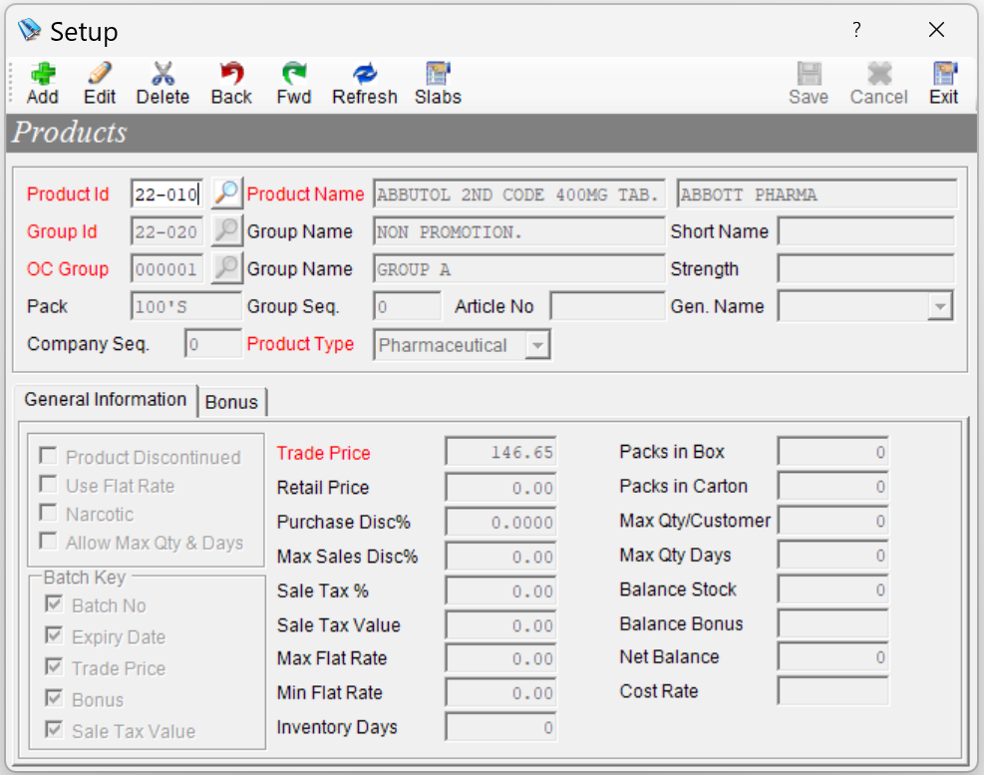Click the Packs in Box field
The image size is (984, 775).
[x=832, y=452]
